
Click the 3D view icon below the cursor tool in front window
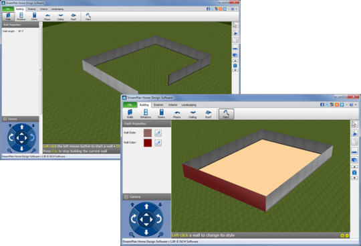354,133
